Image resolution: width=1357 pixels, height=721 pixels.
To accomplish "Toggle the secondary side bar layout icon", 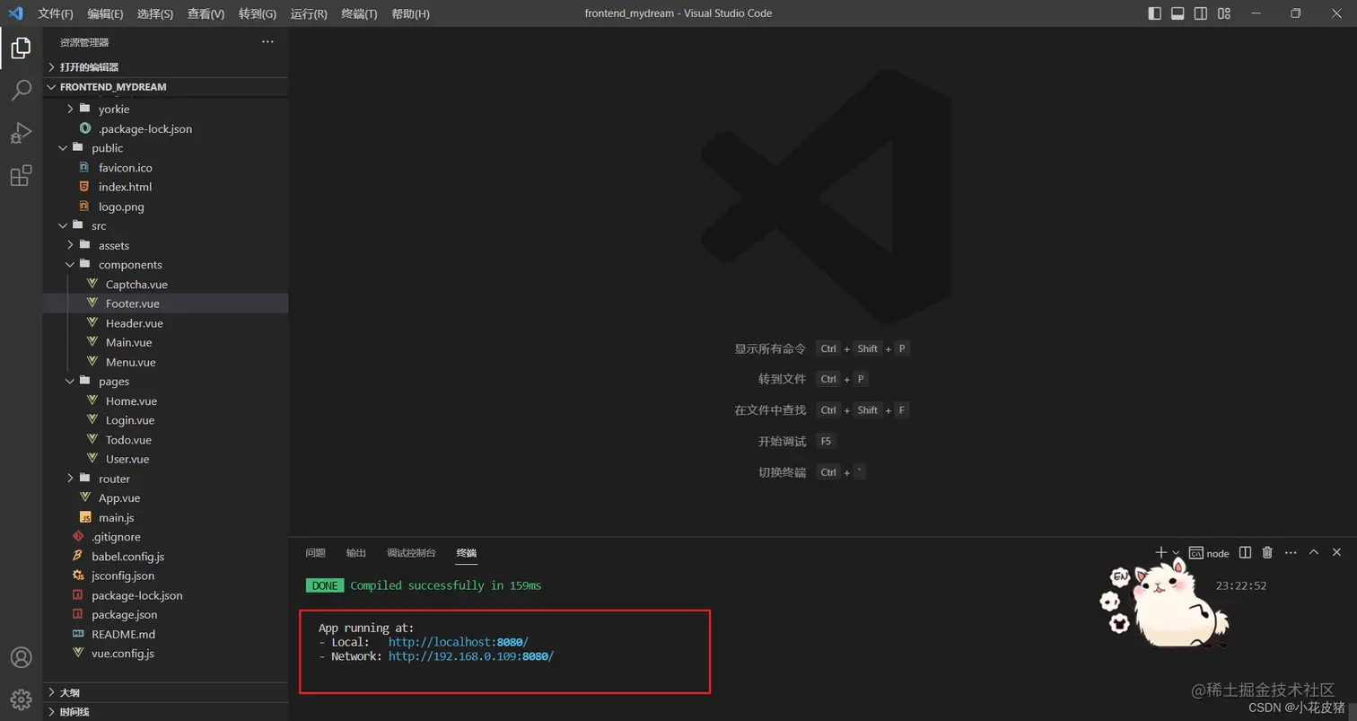I will click(1201, 13).
